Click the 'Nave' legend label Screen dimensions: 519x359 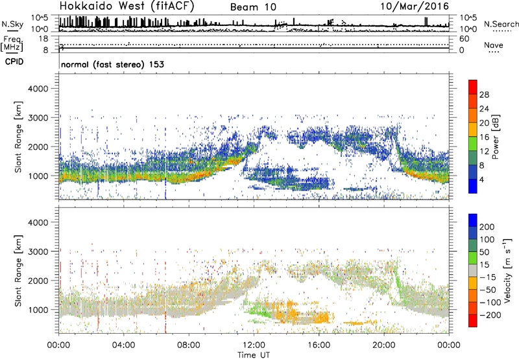tap(494, 45)
